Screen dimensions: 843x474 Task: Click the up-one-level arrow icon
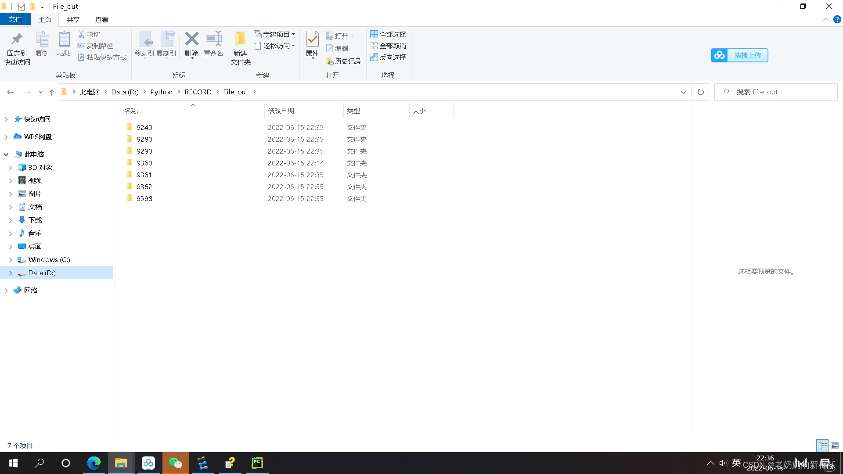(52, 92)
